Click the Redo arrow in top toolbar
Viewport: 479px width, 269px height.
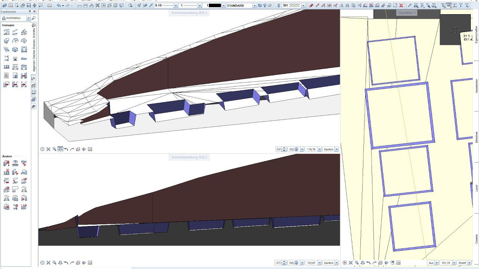click(68, 6)
